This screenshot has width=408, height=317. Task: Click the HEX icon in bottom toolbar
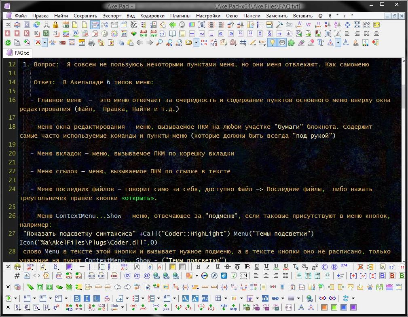389,287
